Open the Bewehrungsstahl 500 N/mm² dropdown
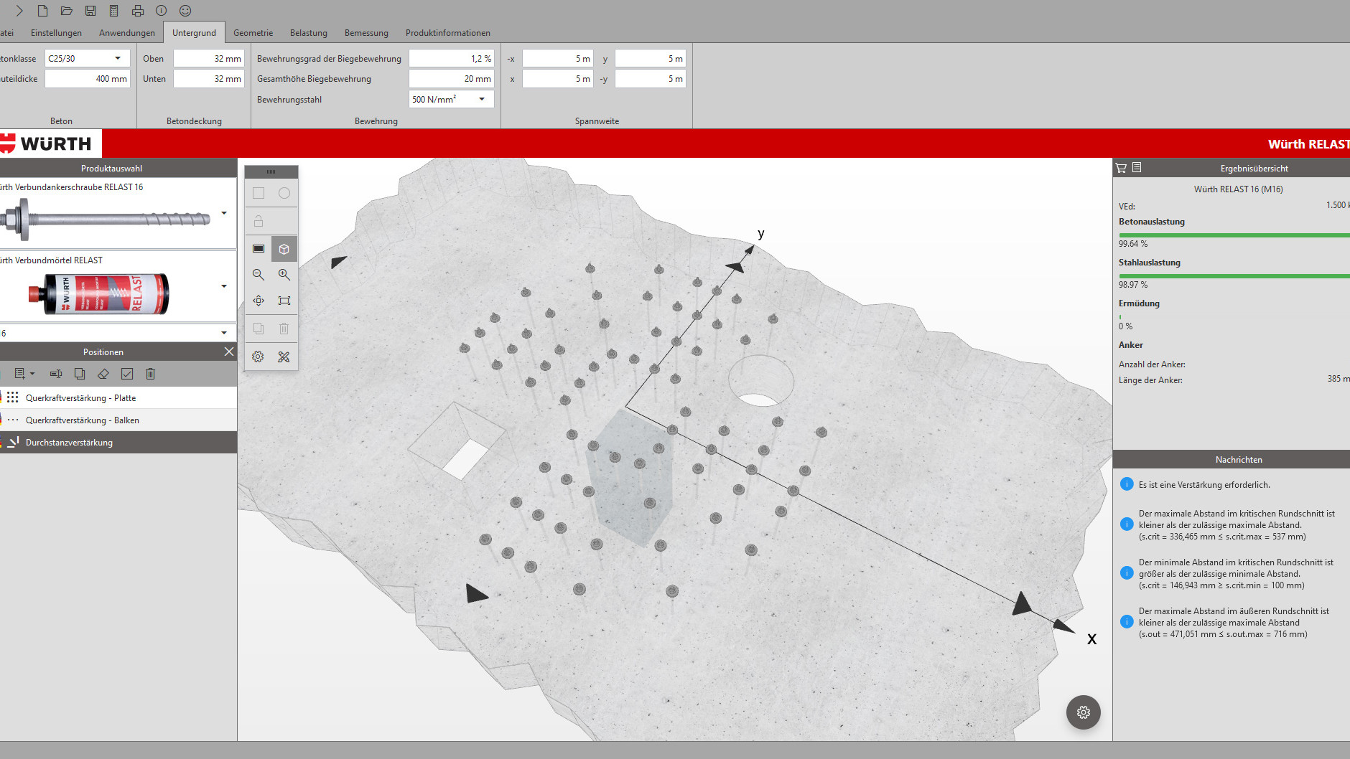This screenshot has height=759, width=1350. [452, 99]
